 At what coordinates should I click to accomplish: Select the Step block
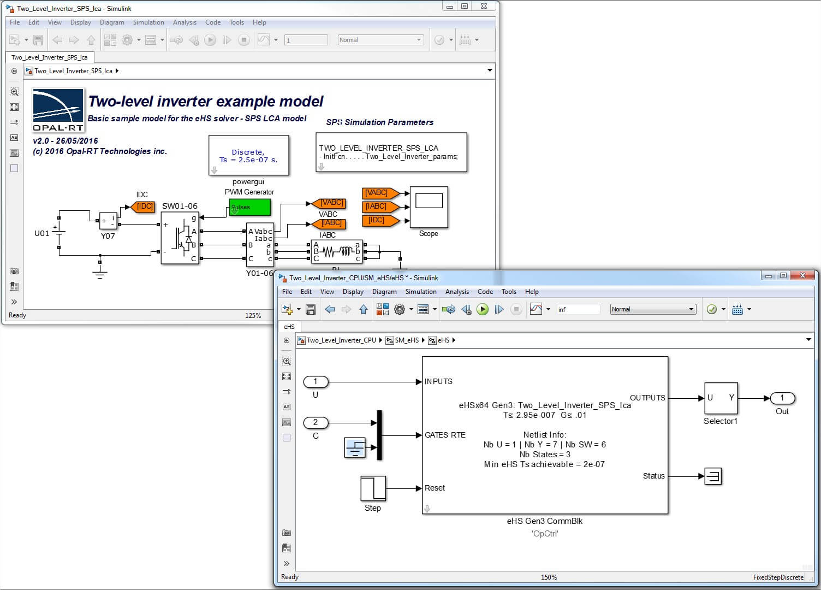(x=373, y=488)
